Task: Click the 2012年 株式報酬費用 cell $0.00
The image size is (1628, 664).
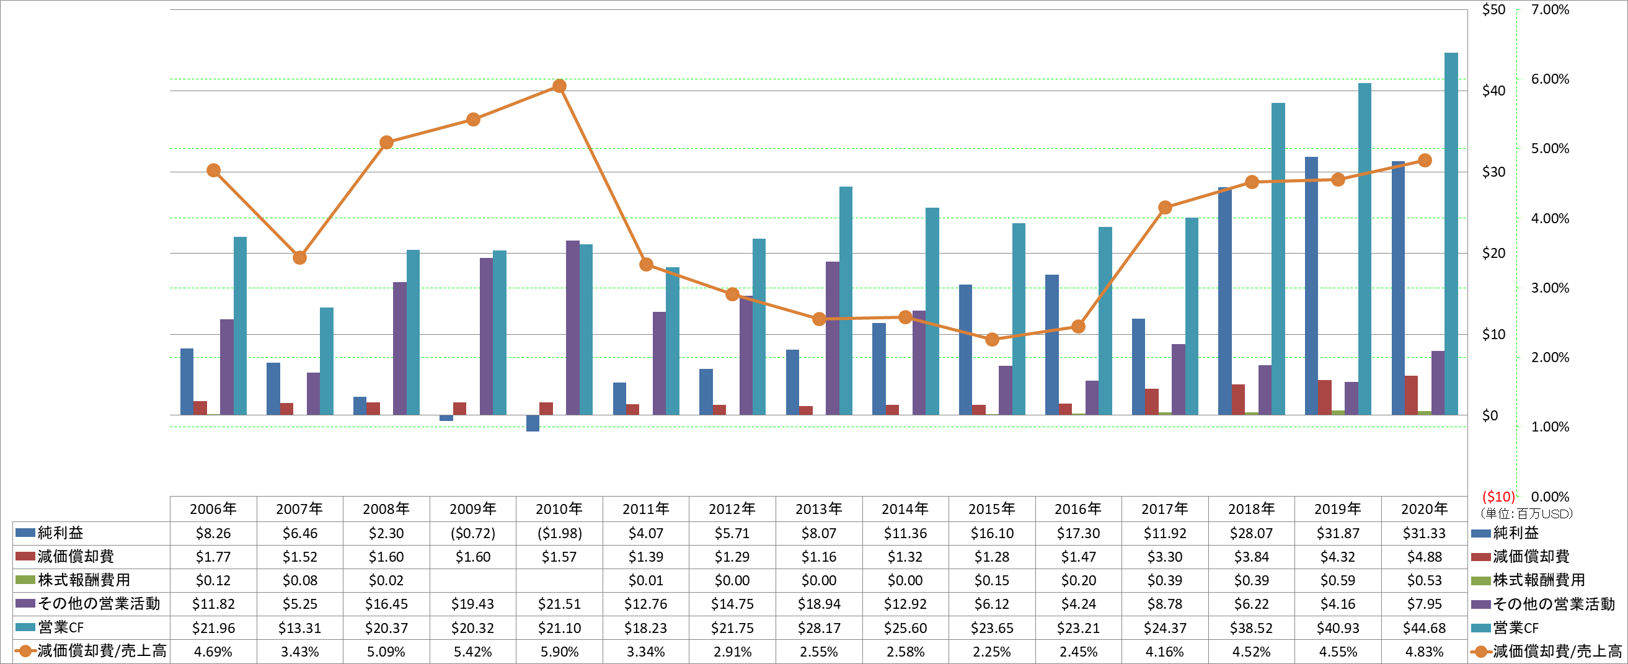Action: point(732,580)
